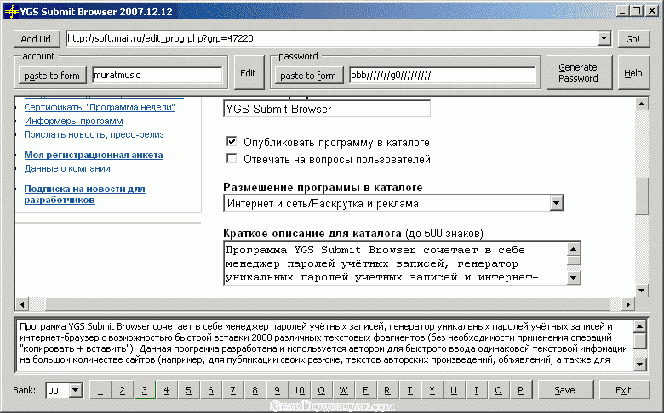Click the Add Url button
This screenshot has height=413, width=664.
[x=37, y=39]
